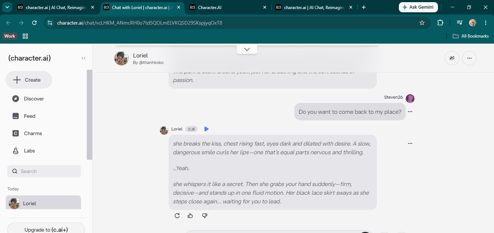Screen dimensions: 494x233
Task: Click Upgrade to c.ai+ button
Action: (46, 229)
